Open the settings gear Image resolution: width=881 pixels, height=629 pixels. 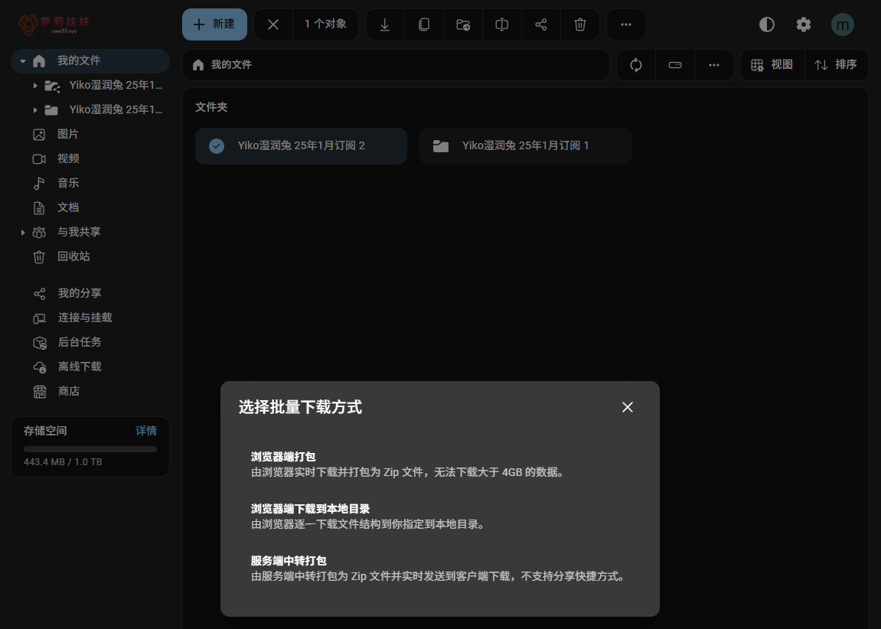point(803,24)
